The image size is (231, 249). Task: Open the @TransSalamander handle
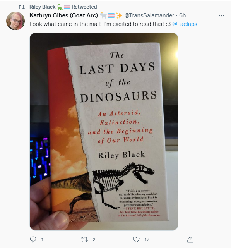[149, 15]
